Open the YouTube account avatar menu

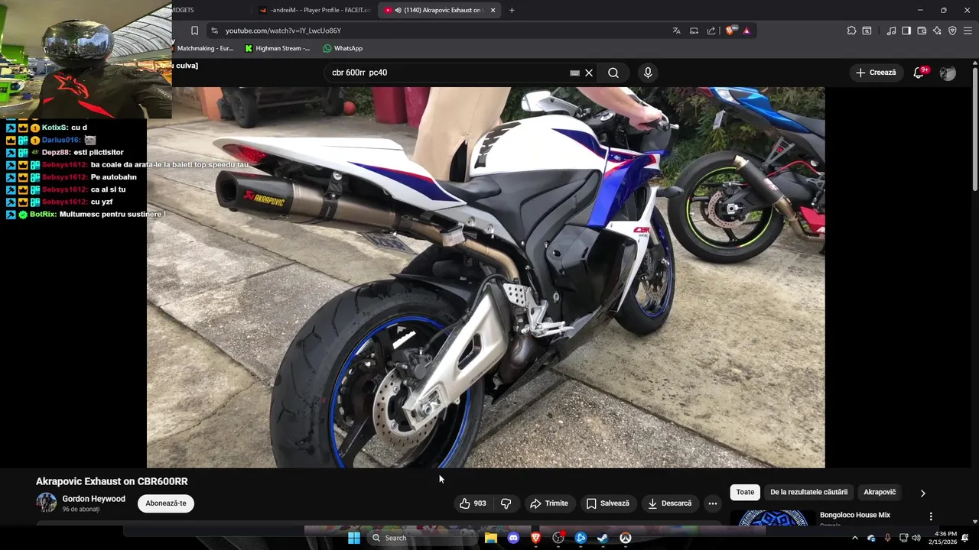(x=948, y=73)
